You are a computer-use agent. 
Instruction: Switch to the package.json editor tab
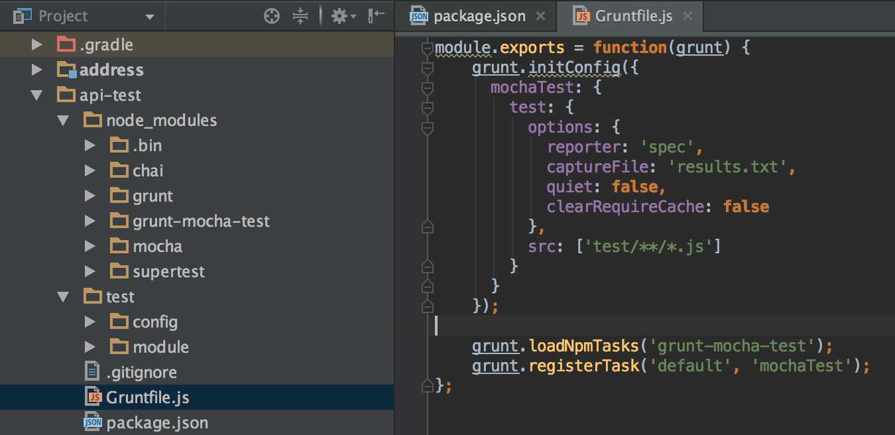[x=475, y=16]
